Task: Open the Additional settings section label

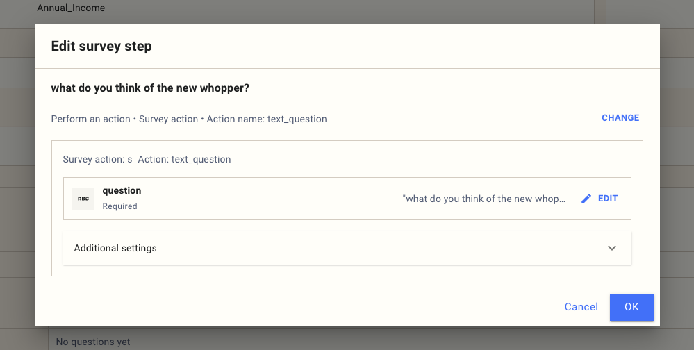Action: [x=115, y=248]
